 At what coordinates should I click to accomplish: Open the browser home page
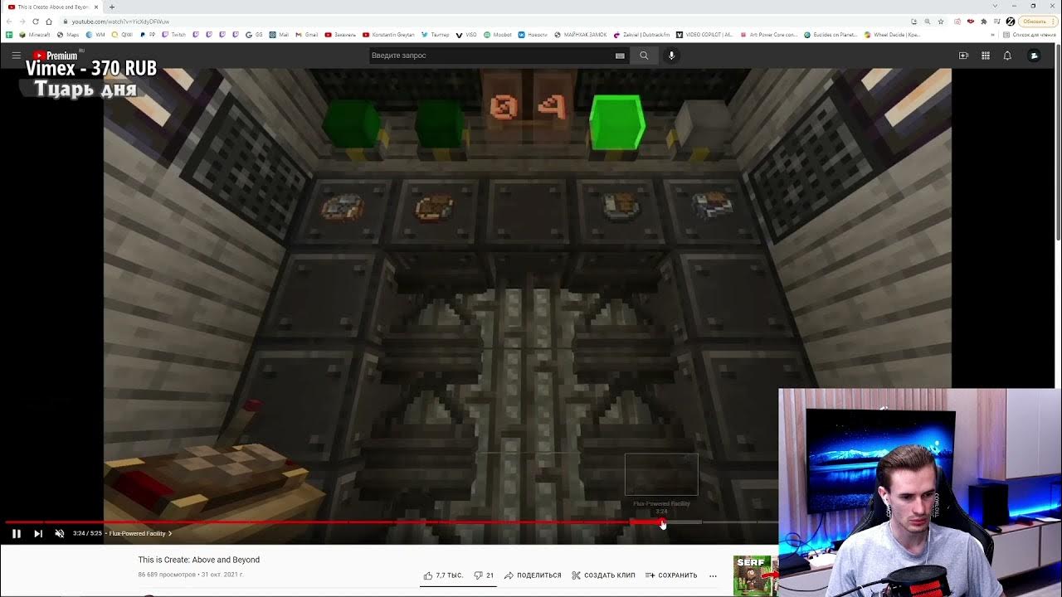[x=49, y=22]
